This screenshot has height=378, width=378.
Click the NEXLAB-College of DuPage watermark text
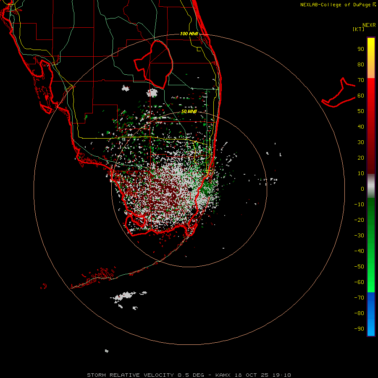pyautogui.click(x=338, y=5)
